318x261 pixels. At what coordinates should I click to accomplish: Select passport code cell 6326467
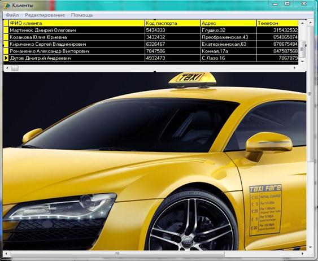(x=173, y=44)
